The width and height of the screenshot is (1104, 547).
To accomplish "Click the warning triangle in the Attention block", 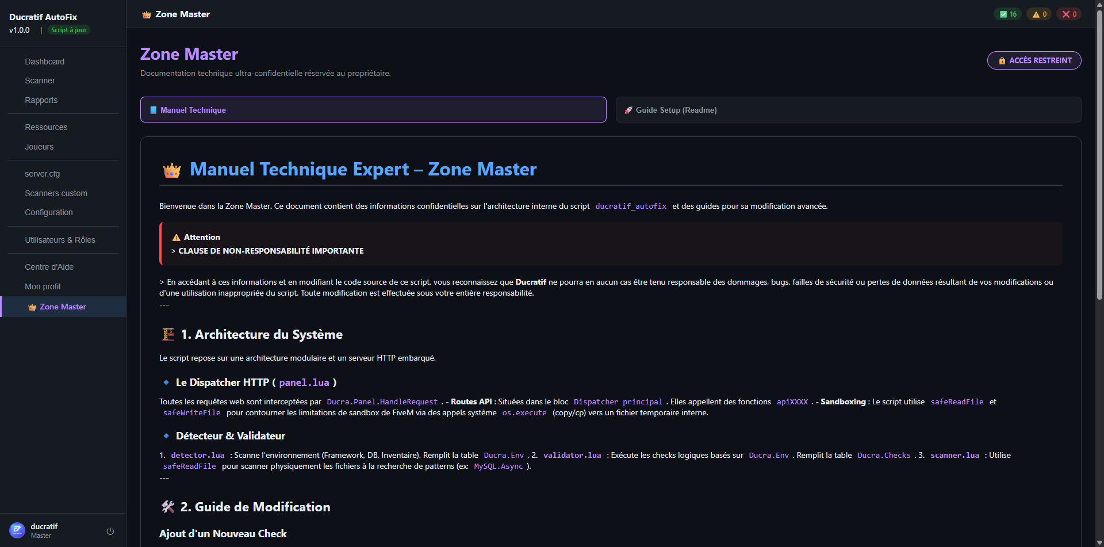I will tap(175, 236).
